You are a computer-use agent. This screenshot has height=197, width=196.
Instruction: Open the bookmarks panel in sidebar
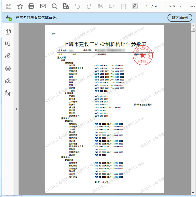[8, 44]
